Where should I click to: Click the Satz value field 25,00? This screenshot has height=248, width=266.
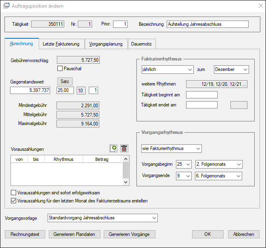point(65,90)
